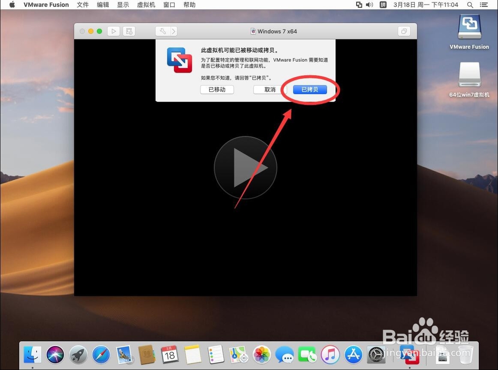
Task: Choose 已移动 in the dialog
Action: tap(217, 90)
